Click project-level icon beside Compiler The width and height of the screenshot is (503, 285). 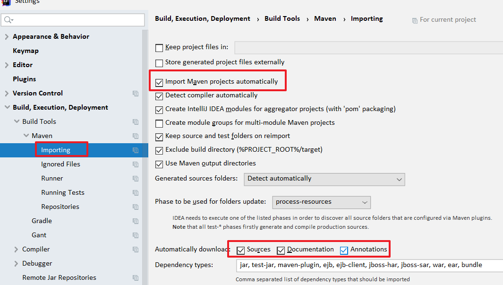pos(136,250)
